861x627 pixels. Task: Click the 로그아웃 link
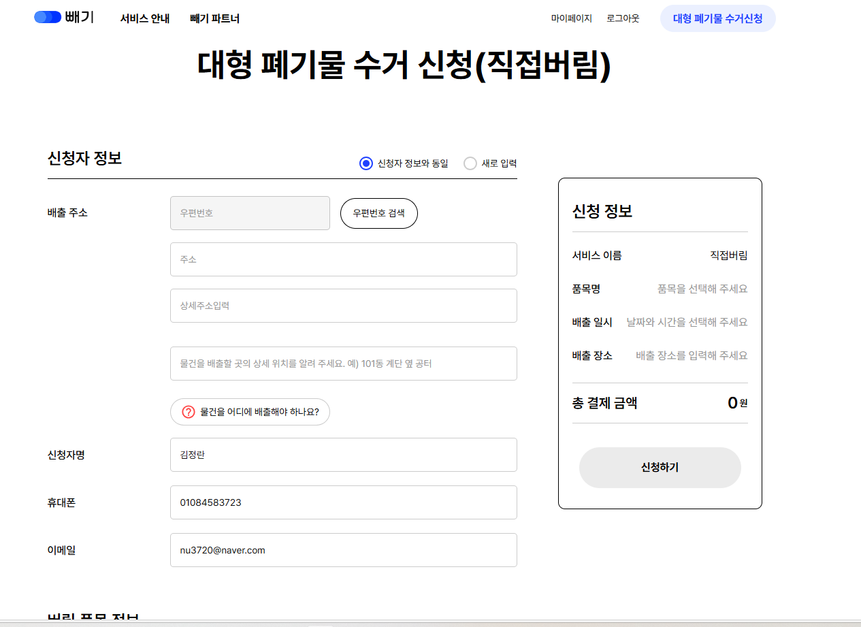point(623,18)
